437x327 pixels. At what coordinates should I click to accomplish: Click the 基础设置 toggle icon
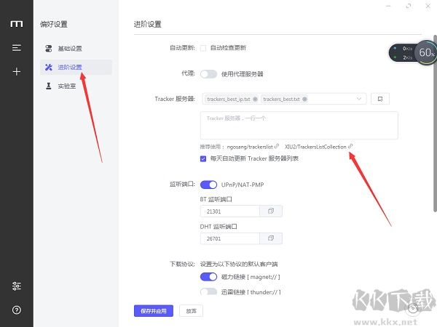click(x=49, y=49)
